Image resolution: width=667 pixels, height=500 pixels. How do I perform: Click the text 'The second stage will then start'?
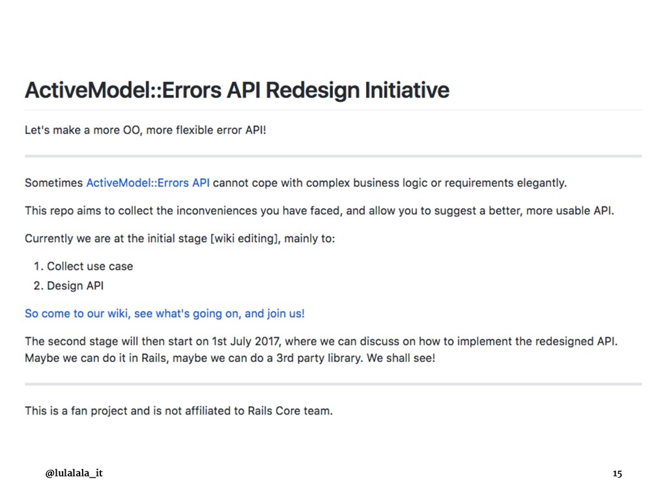[321, 341]
